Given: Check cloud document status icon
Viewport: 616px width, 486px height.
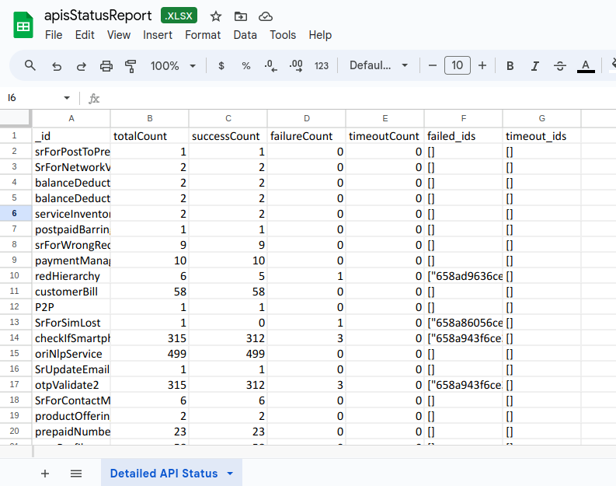Looking at the screenshot, I should point(266,16).
